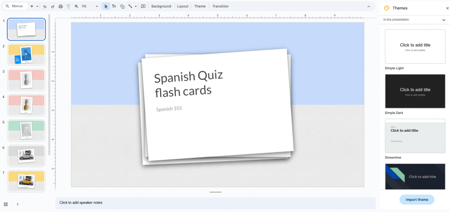Viewport: 450px width, 212px height.
Task: Collapse the toolbar with up chevron
Action: pyautogui.click(x=368, y=6)
